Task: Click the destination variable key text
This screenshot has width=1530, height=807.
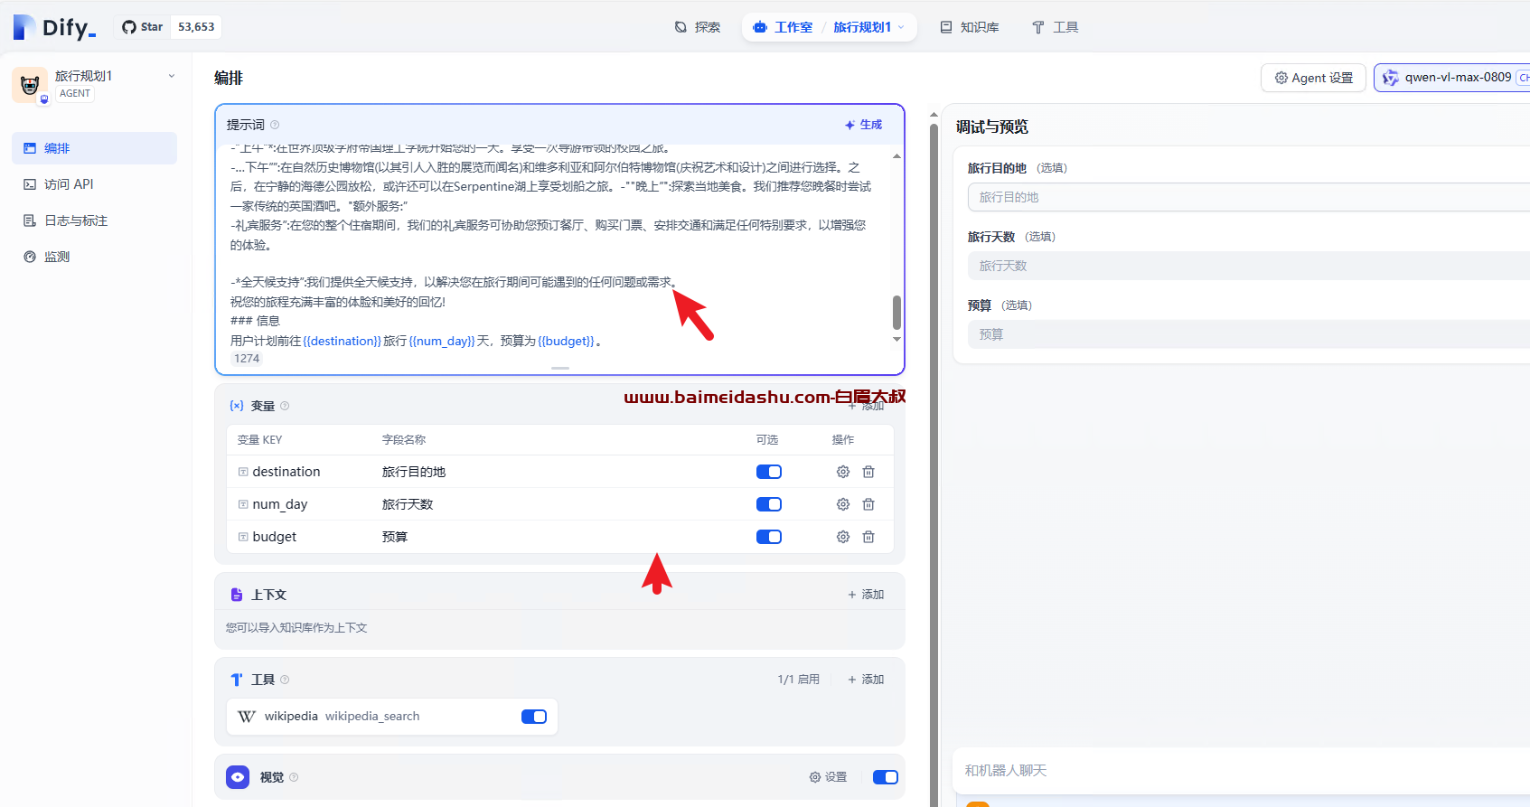Action: point(286,472)
